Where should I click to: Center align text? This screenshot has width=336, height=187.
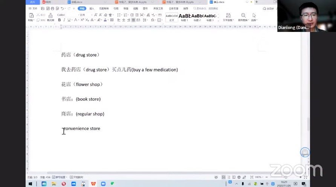124,20
